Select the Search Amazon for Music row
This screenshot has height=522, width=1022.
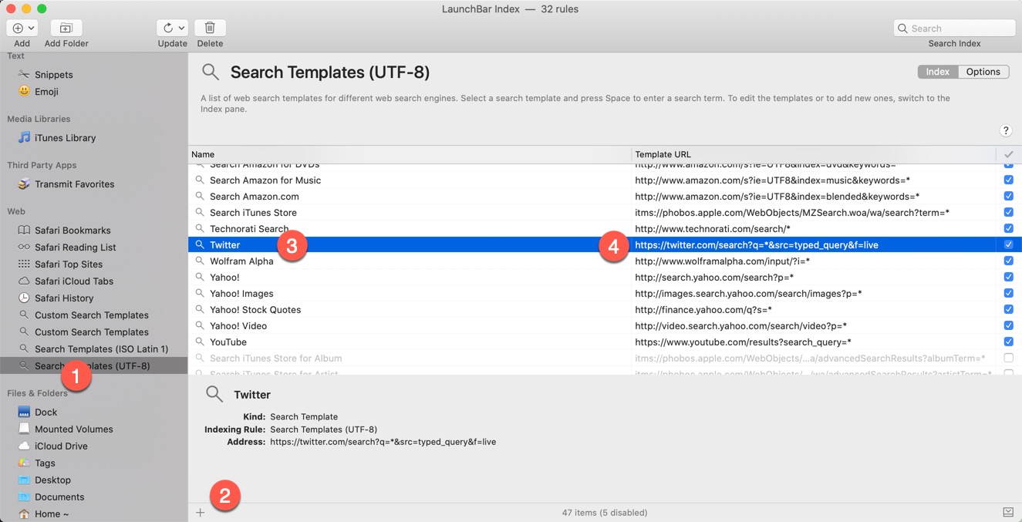(605, 180)
